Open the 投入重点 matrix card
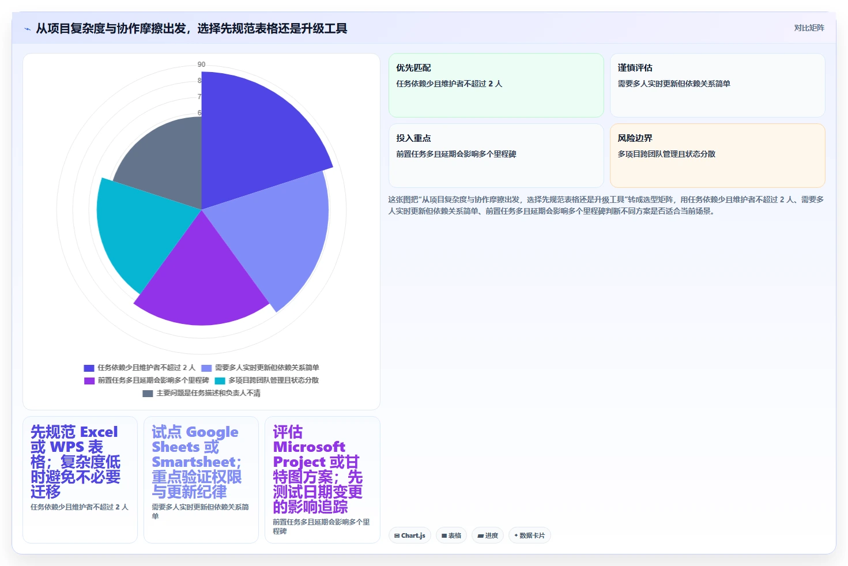Image resolution: width=848 pixels, height=566 pixels. (496, 156)
